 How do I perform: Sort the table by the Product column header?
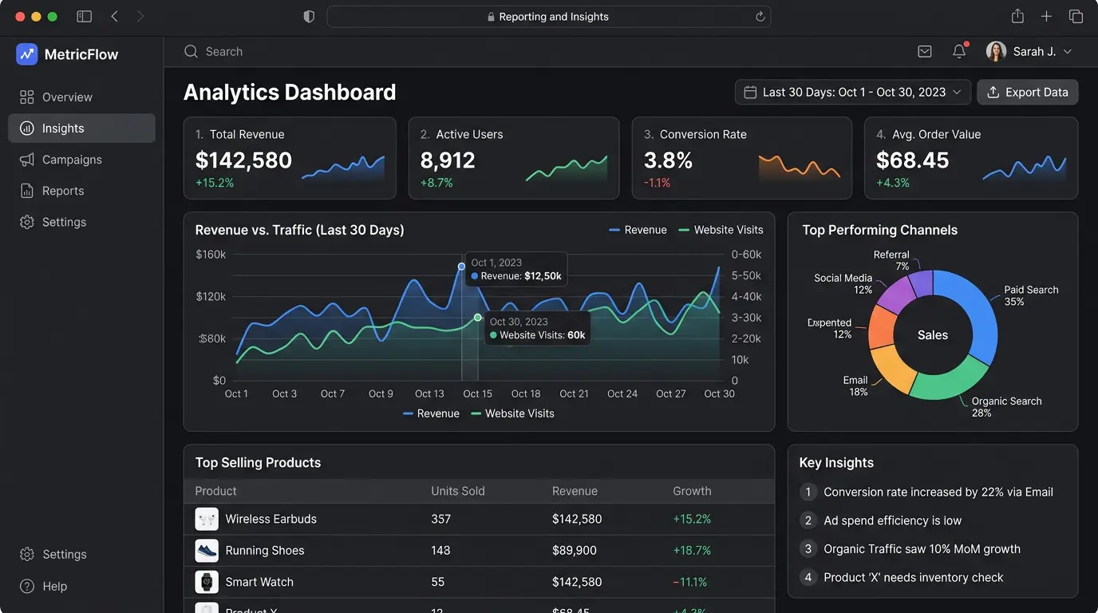click(215, 492)
